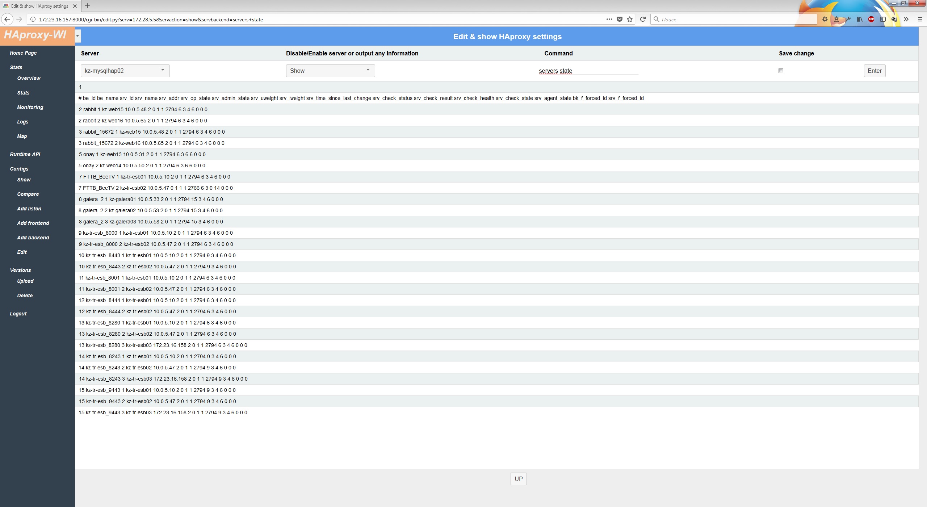Click the gear icon in the browser toolbar
This screenshot has height=507, width=927.
coord(825,19)
